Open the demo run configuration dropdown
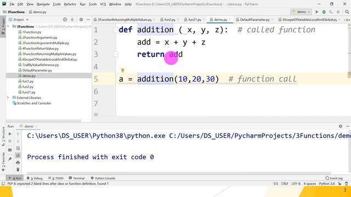Screen dimensions: 351x197 pos(301,12)
